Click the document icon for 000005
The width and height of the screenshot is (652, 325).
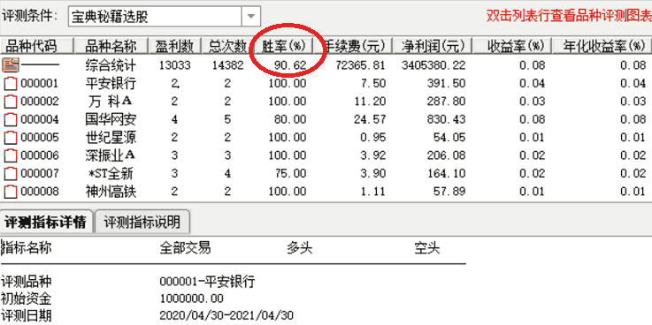click(x=11, y=138)
